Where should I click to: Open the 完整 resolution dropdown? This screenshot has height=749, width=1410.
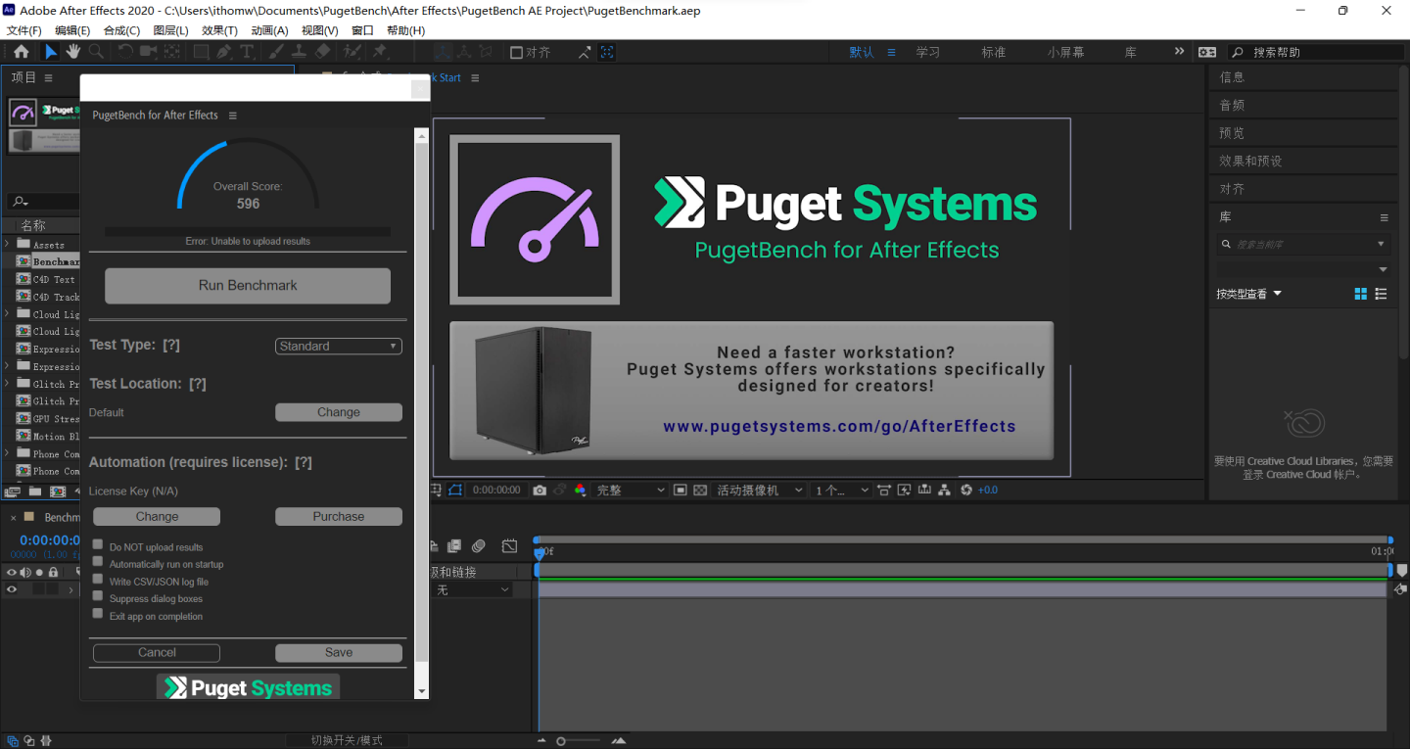click(630, 490)
